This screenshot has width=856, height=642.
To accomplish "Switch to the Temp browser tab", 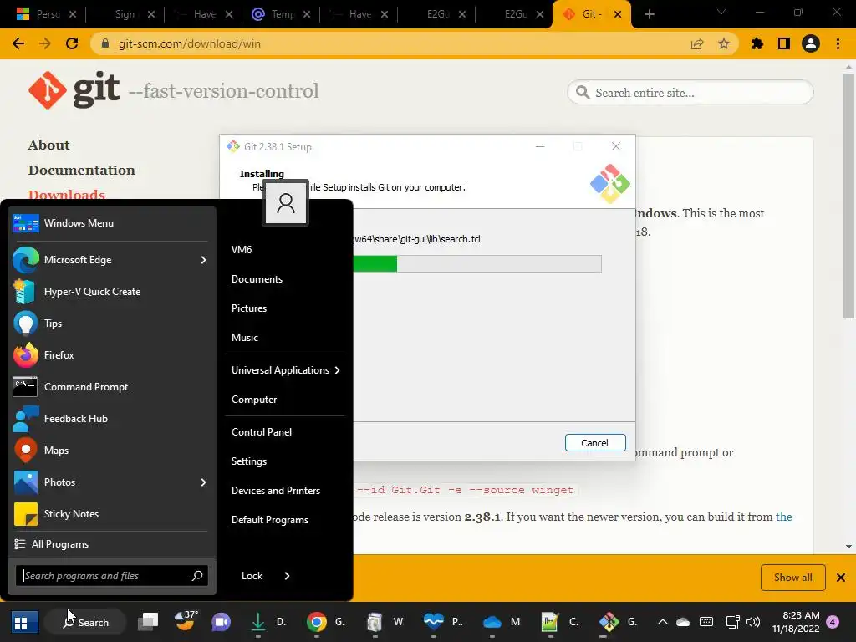I will 281,14.
